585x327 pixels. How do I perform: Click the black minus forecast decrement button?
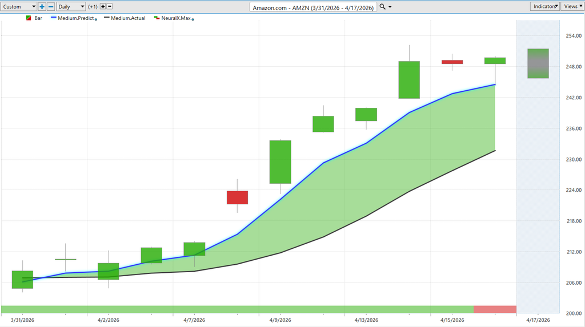[x=110, y=7]
